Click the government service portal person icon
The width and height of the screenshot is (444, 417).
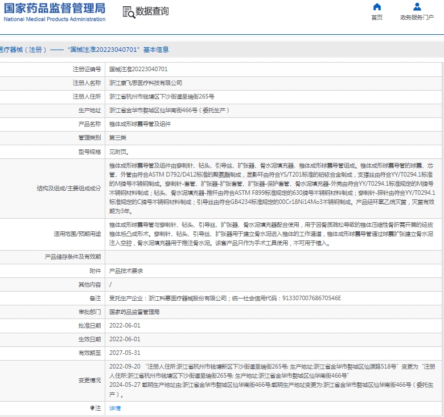pyautogui.click(x=417, y=6)
